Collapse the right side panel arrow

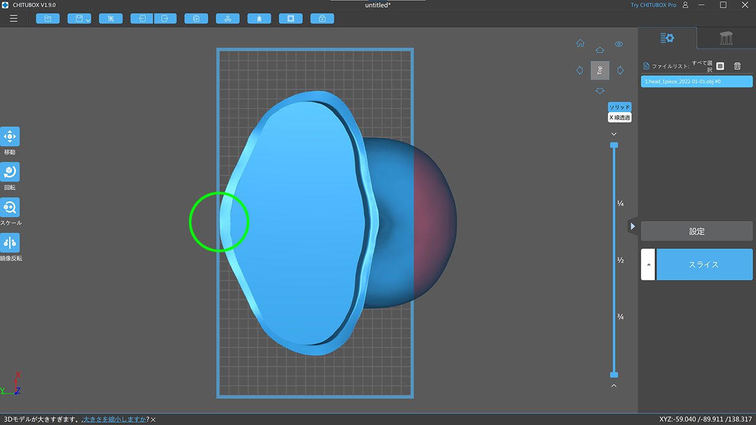click(633, 226)
